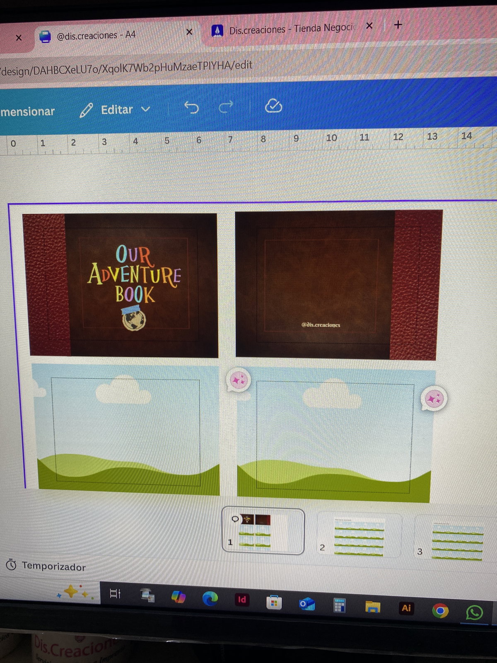Open a new browser tab with the plus button

(x=398, y=25)
